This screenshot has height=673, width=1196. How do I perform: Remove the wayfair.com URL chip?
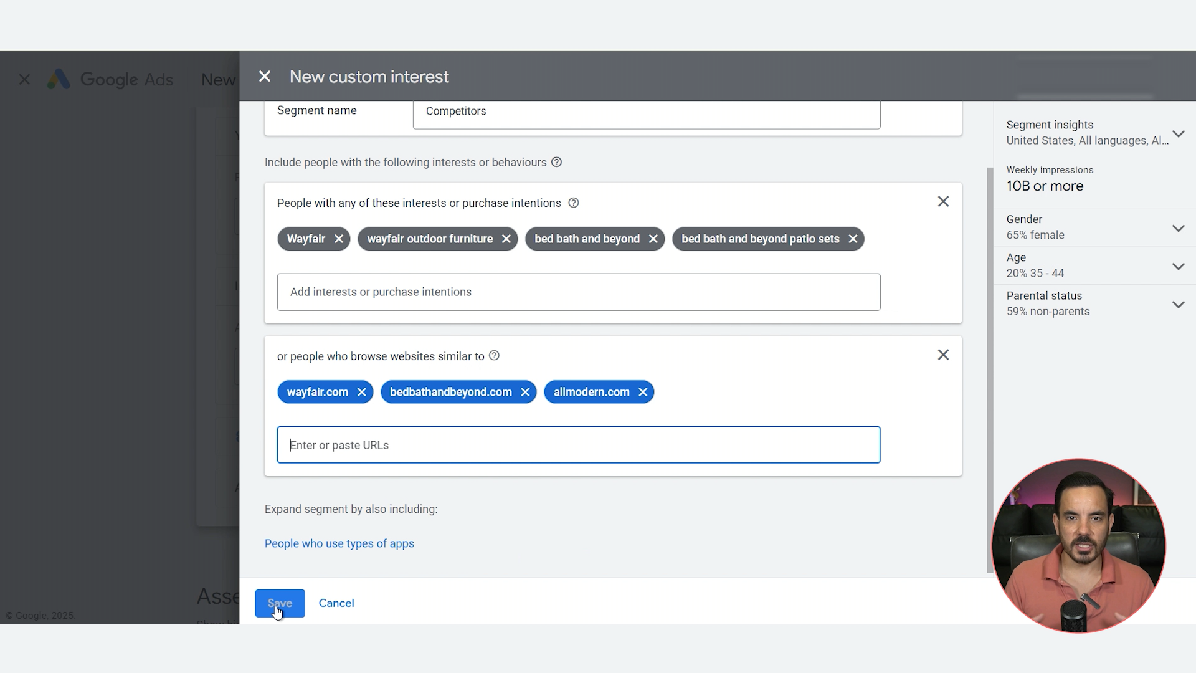[361, 392]
